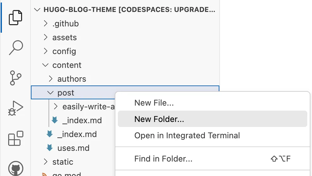Expand the config folder
Viewport: 312px width, 176px height.
pyautogui.click(x=46, y=51)
